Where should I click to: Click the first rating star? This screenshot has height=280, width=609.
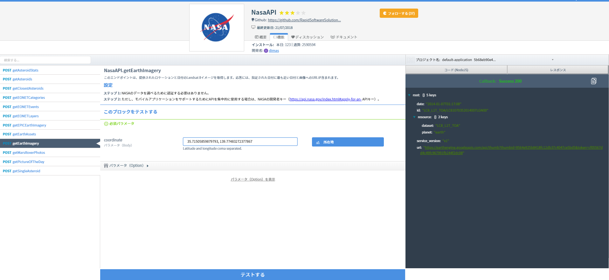282,13
